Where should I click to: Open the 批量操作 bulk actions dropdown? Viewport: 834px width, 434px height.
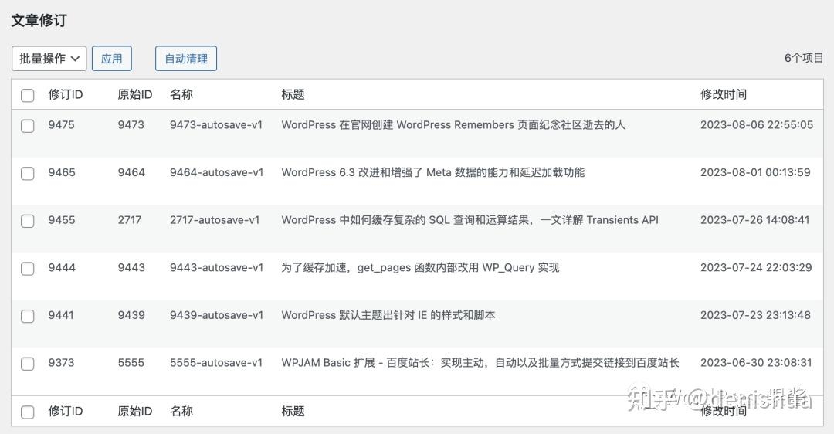point(49,59)
